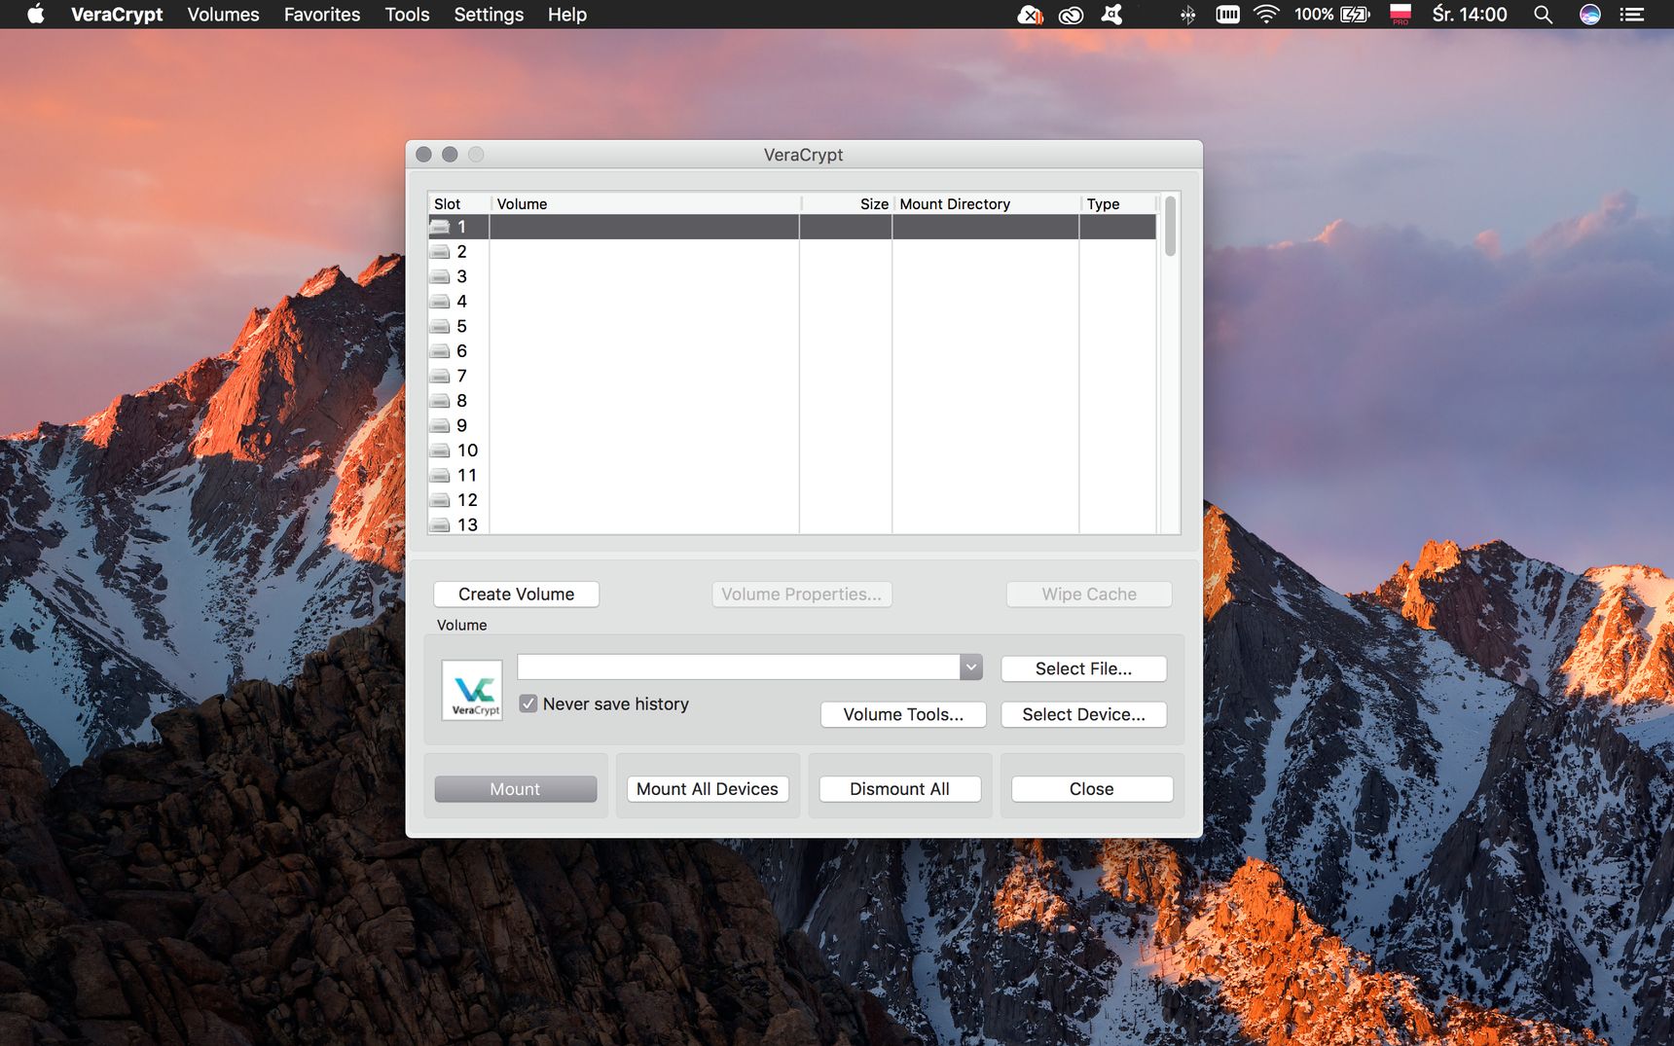The image size is (1674, 1046).
Task: Select the drive icon for slot 12
Action: click(x=440, y=500)
